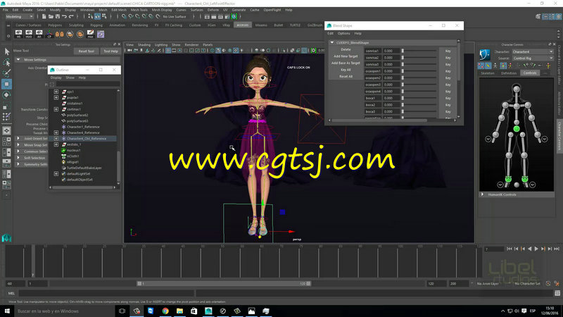The image size is (563, 317).
Task: Expand vestido_1 node in Outliner
Action: 56,144
